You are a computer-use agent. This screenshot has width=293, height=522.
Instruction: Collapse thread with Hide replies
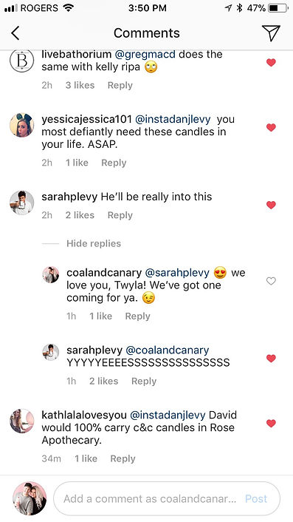(94, 244)
